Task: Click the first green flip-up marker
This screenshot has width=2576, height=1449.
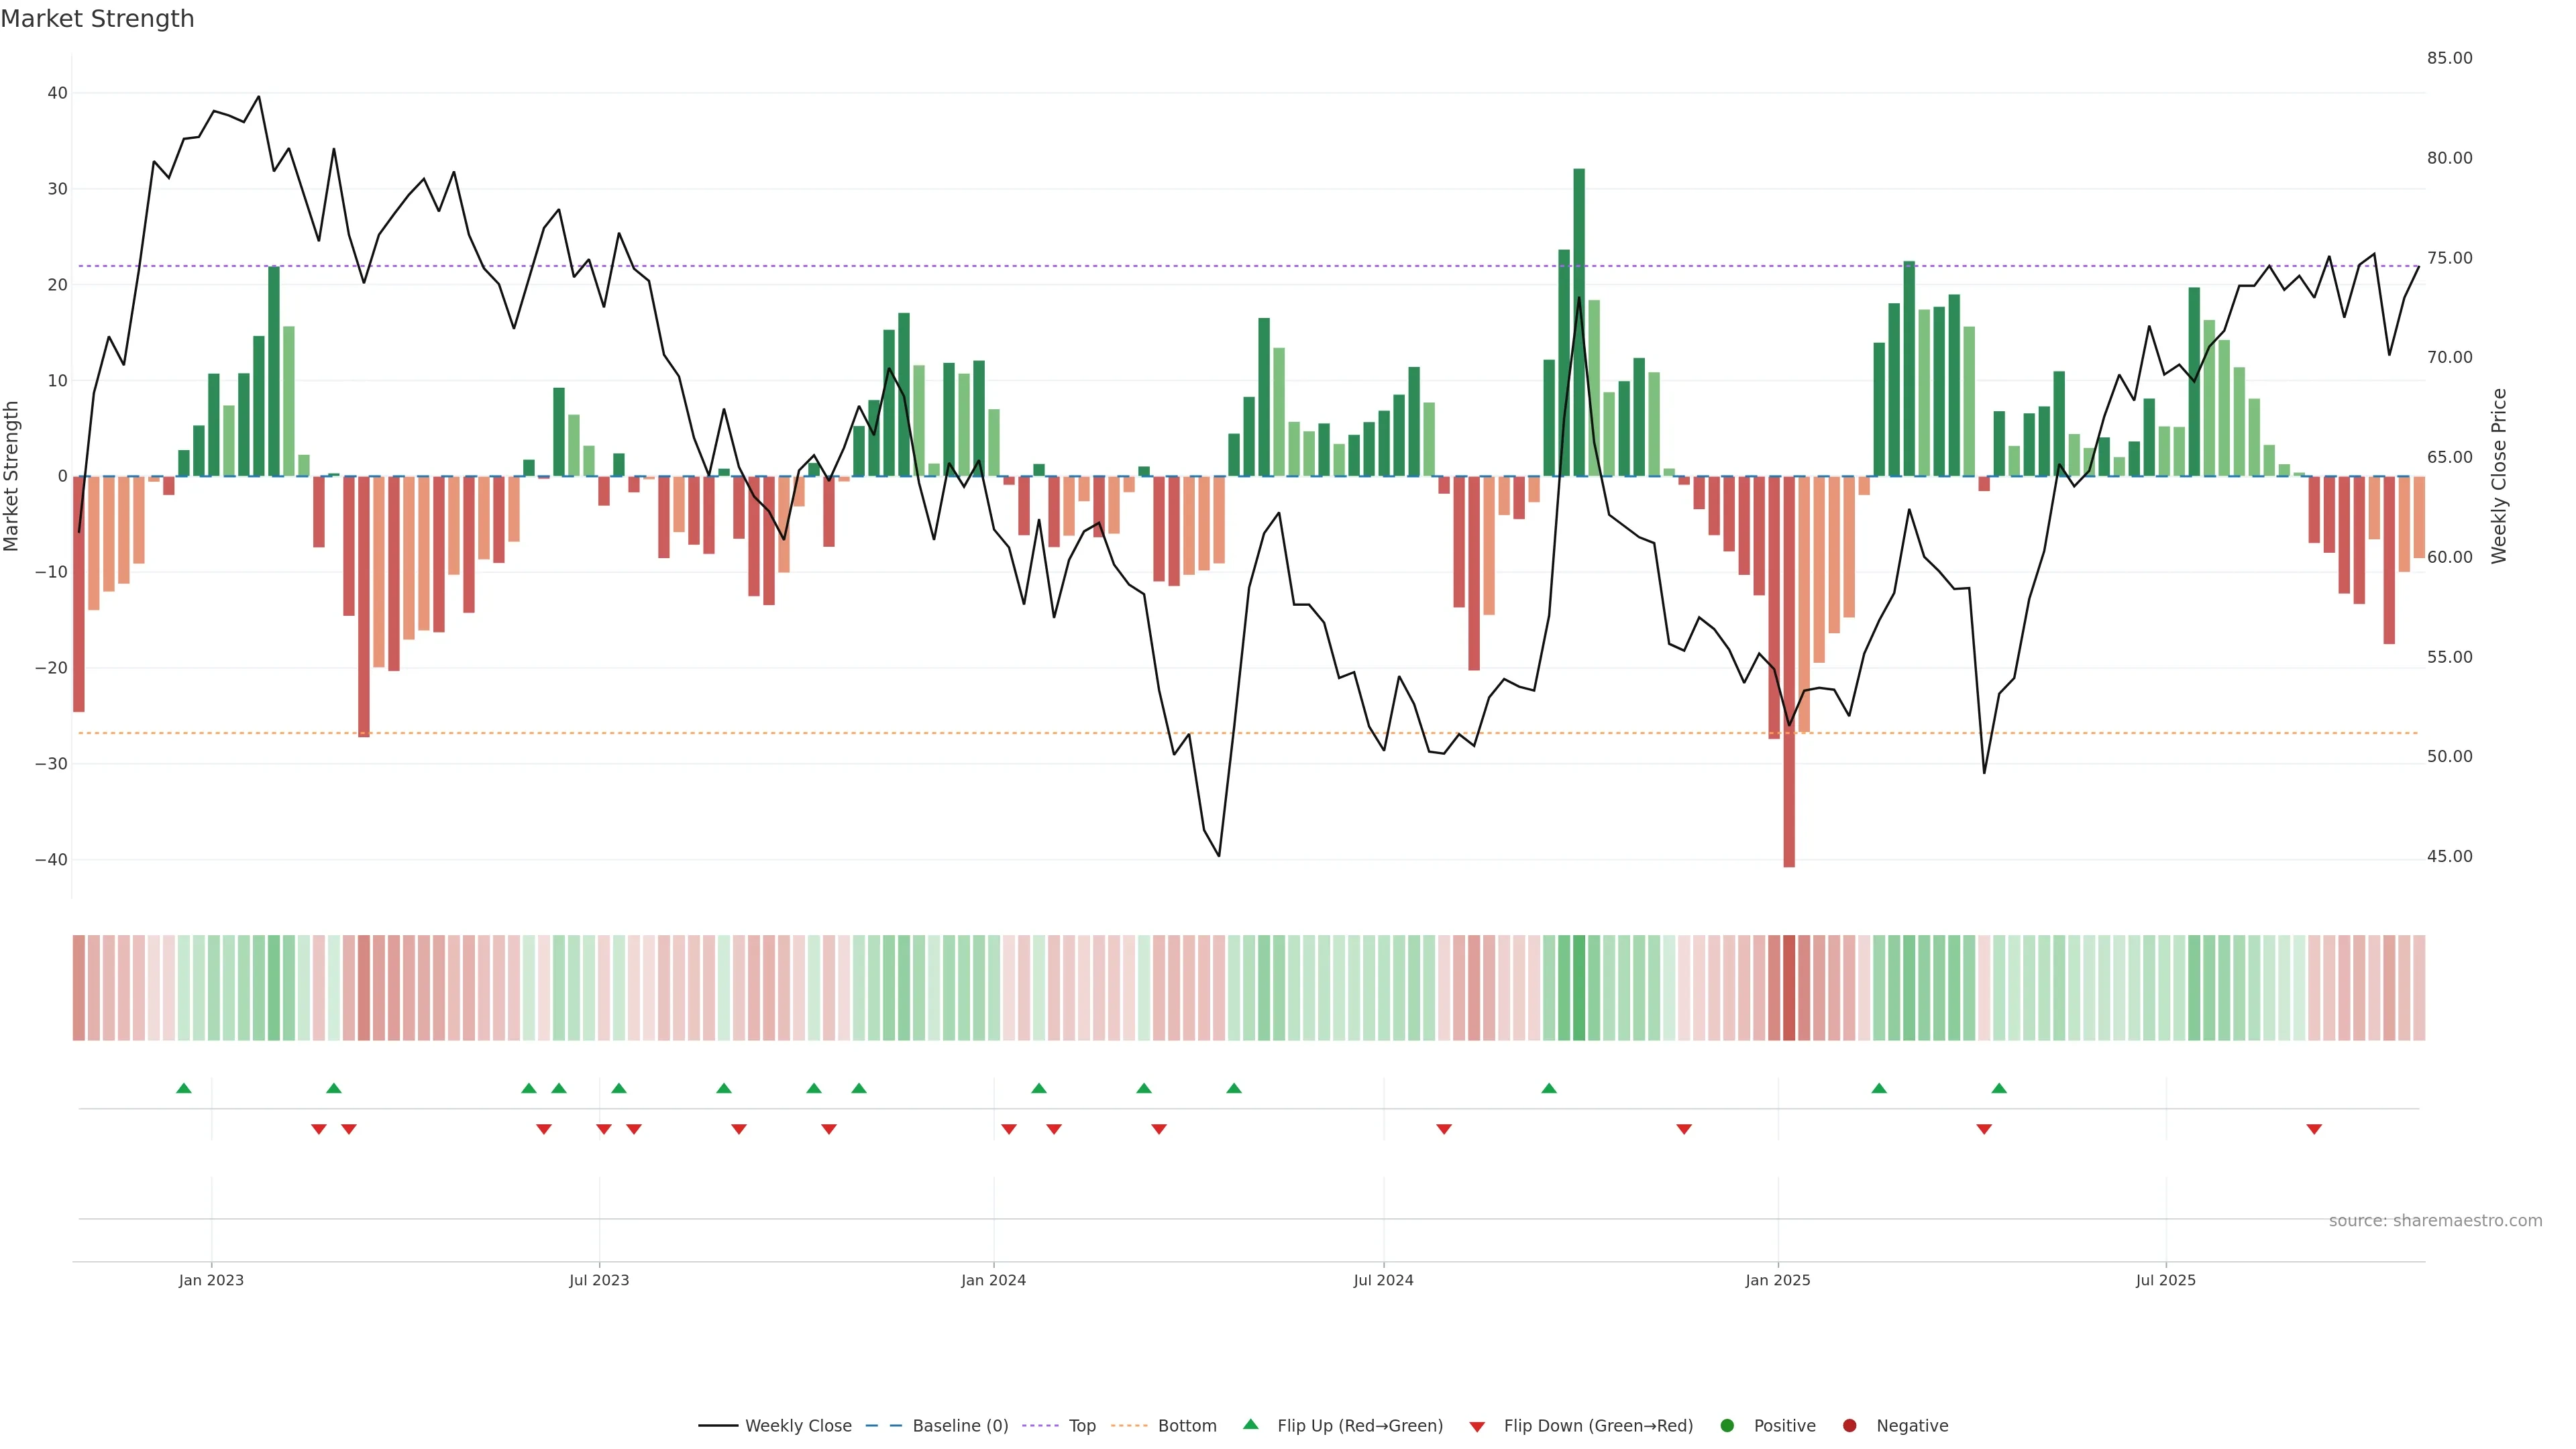Action: coord(184,1088)
